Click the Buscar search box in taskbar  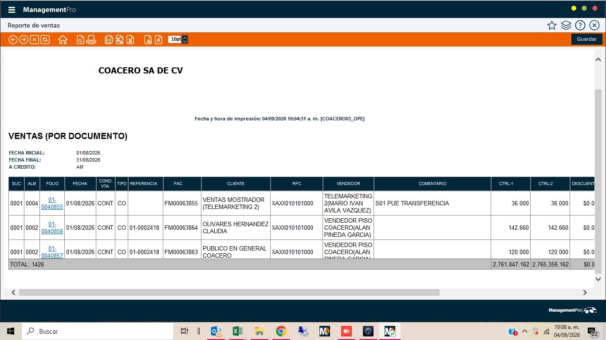click(x=98, y=331)
